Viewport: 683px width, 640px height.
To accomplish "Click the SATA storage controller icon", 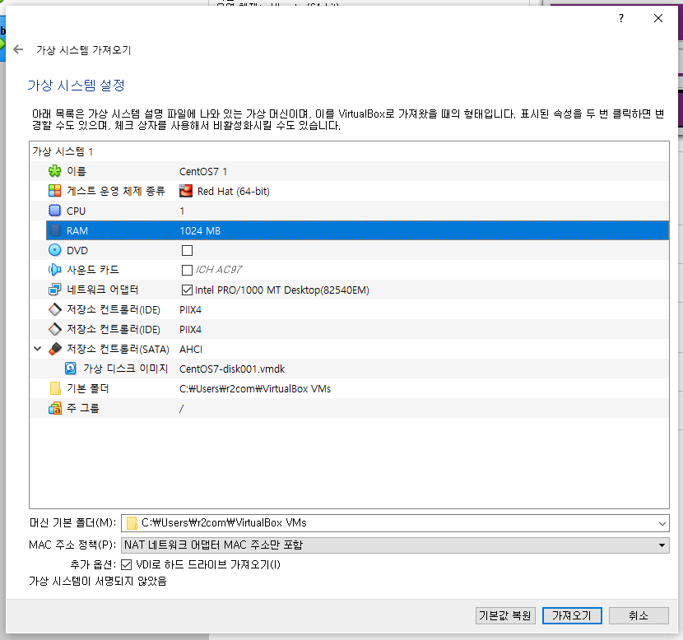I will tap(55, 349).
